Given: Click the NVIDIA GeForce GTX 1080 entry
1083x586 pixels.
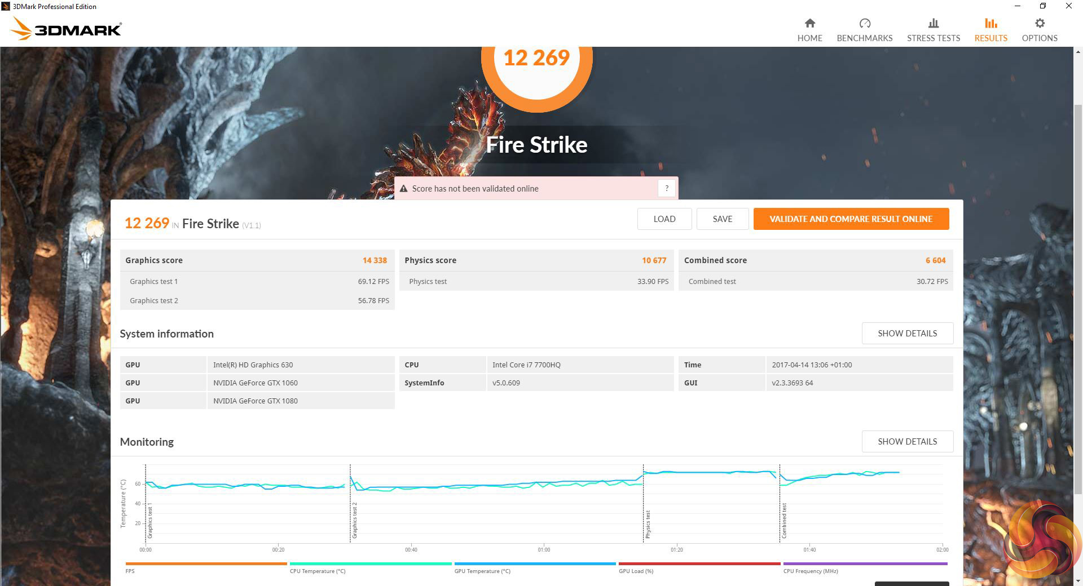Looking at the screenshot, I should click(256, 401).
